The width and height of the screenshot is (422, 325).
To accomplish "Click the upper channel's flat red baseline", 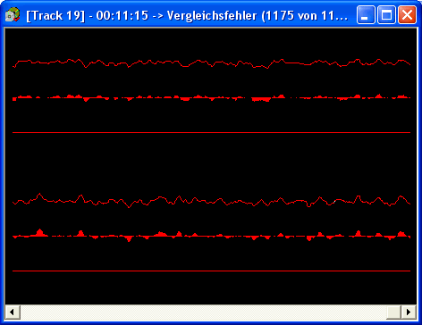I will (x=212, y=132).
